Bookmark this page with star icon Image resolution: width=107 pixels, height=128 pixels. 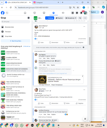tap(78, 7)
